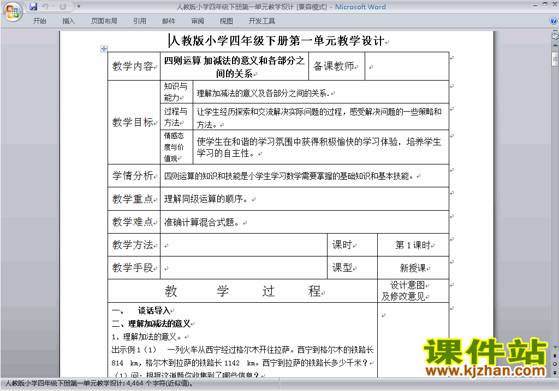Switch to the 引用 tab
The image size is (559, 391).
(x=139, y=21)
